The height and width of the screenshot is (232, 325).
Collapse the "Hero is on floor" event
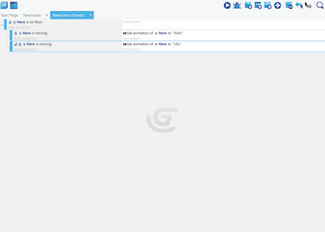click(2, 25)
